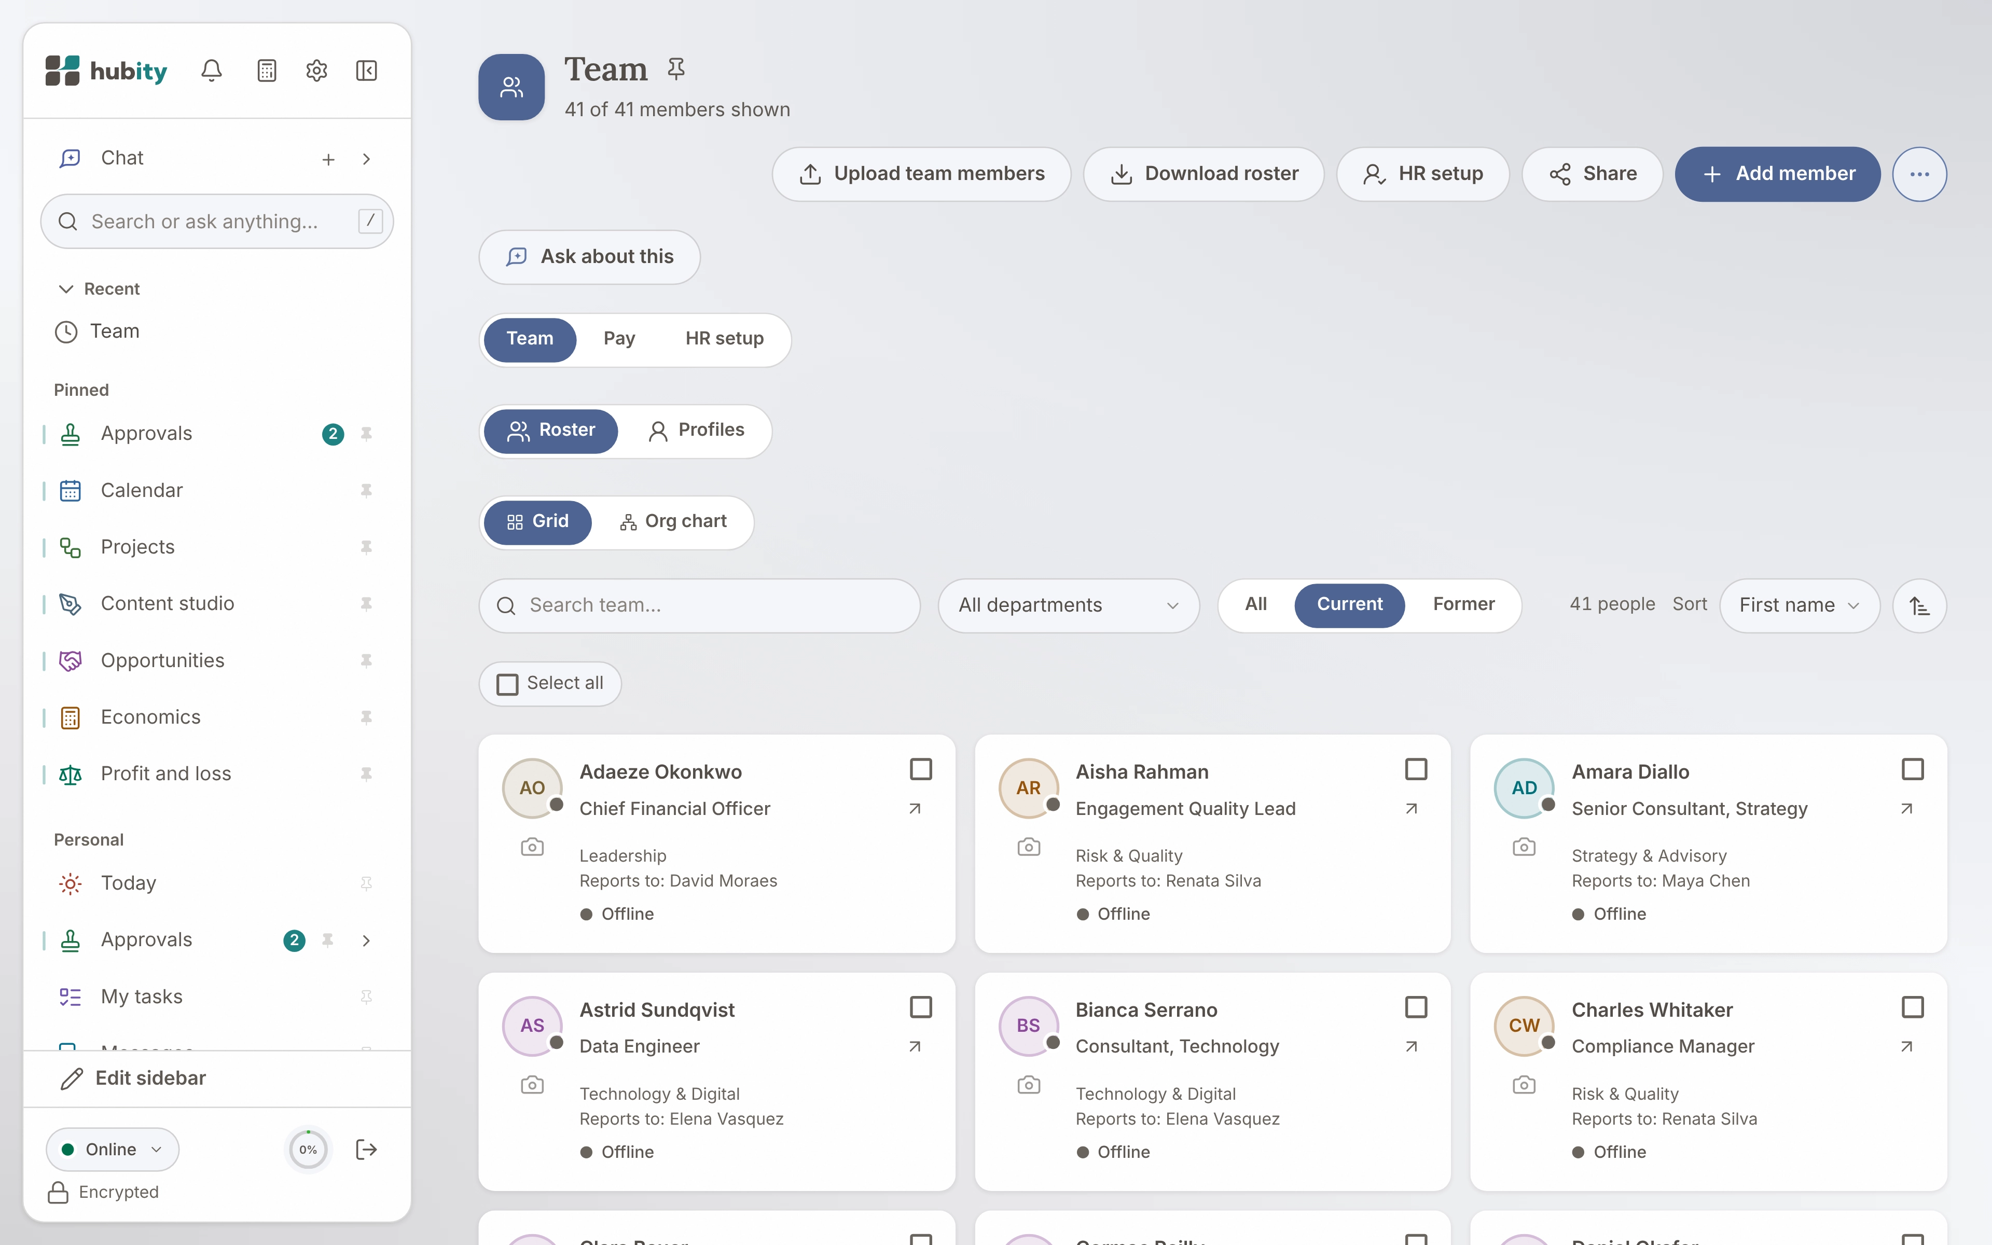This screenshot has height=1245, width=1992.
Task: Toggle sort direction icon
Action: pos(1919,606)
